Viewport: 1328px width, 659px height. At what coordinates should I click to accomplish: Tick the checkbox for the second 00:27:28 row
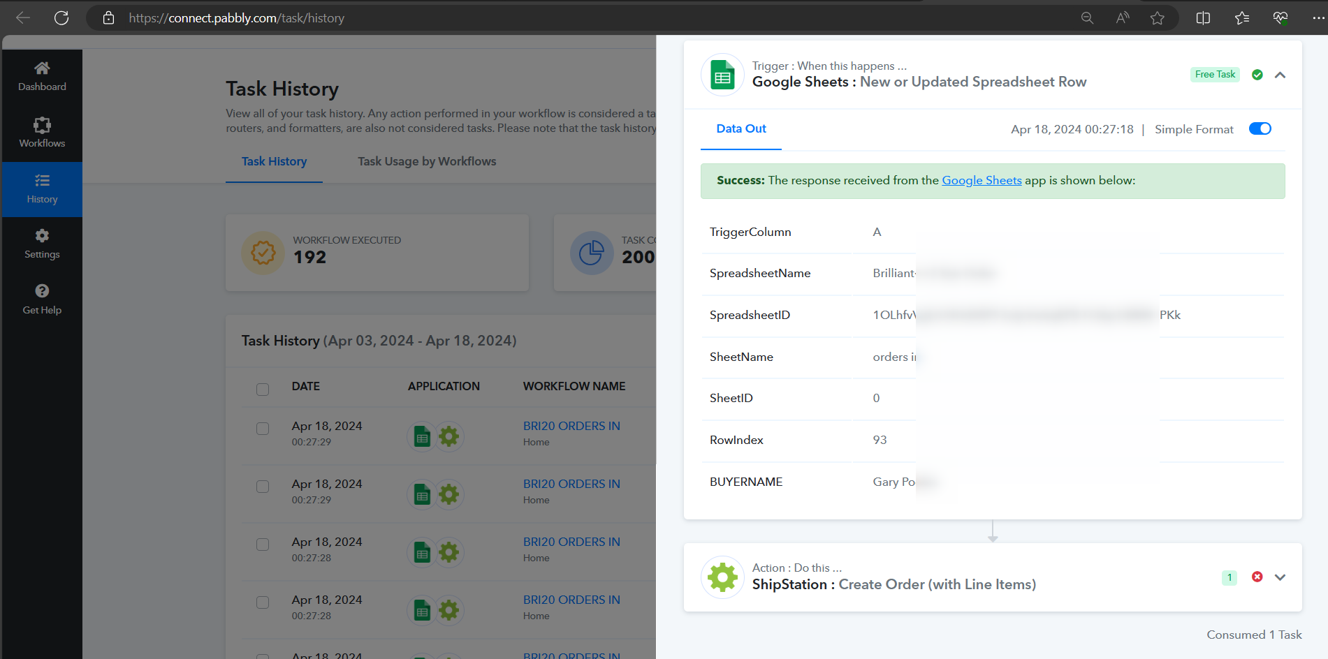coord(263,602)
